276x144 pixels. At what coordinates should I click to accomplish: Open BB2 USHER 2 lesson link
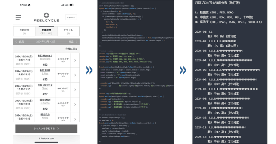pos(45,85)
